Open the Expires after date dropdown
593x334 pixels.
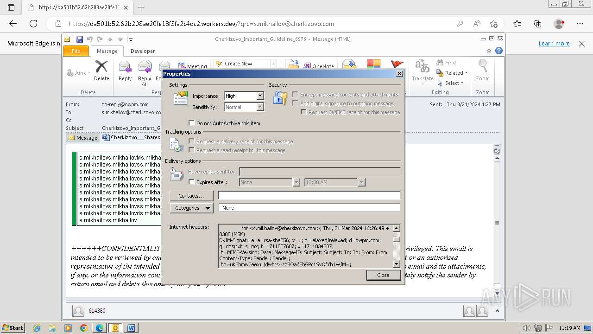coord(296,182)
